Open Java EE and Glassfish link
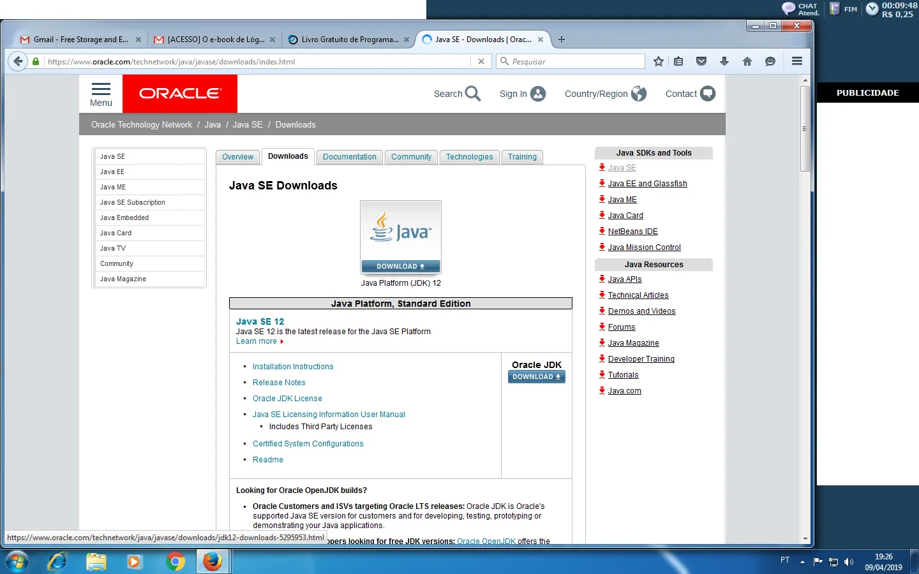This screenshot has height=574, width=919. tap(648, 184)
